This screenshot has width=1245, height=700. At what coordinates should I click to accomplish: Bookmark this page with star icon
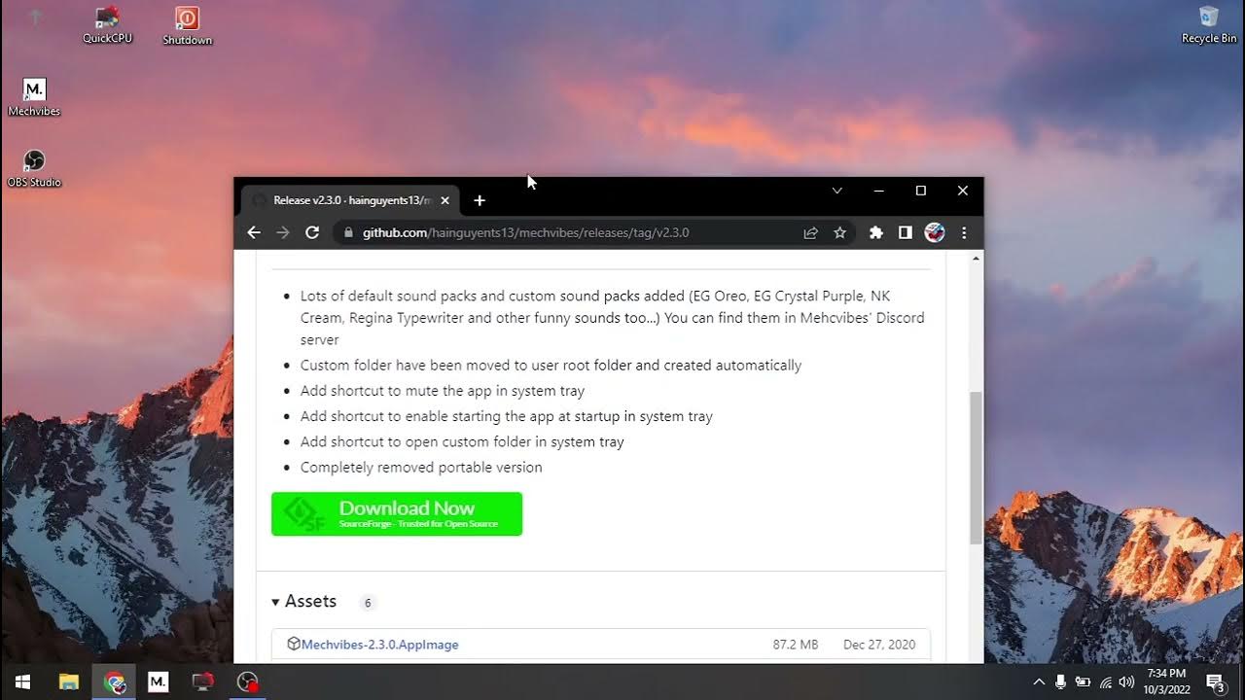[839, 232]
